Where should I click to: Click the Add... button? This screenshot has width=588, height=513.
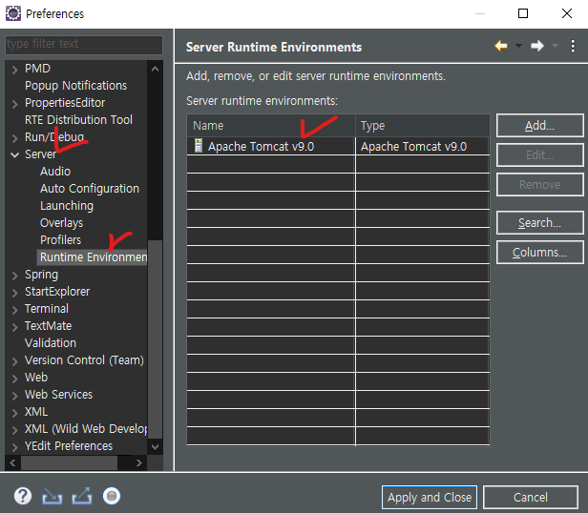click(x=539, y=126)
